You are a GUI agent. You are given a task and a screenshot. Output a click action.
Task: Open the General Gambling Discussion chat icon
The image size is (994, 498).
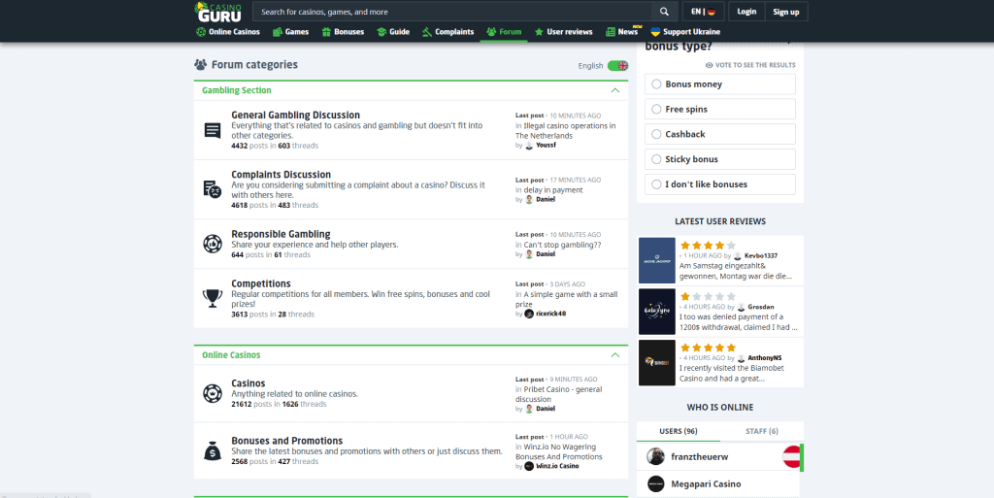click(213, 130)
